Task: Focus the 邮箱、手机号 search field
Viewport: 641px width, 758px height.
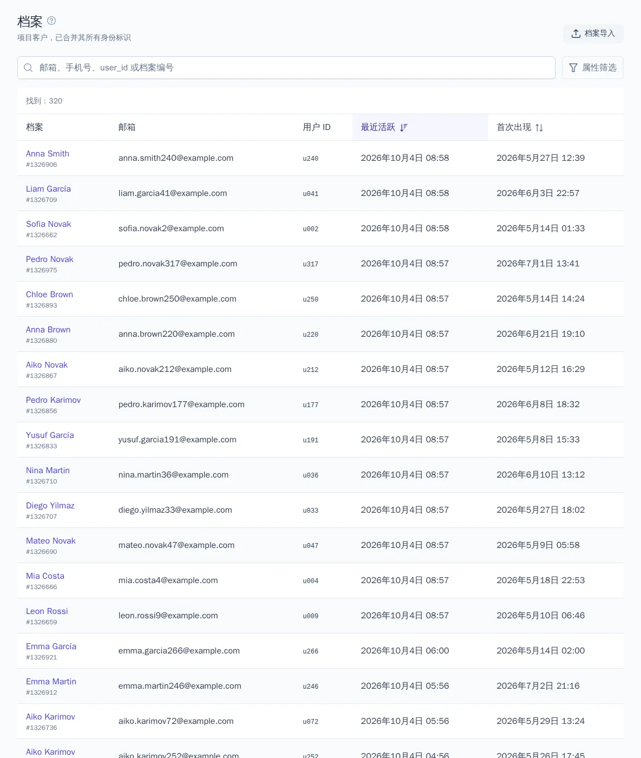Action: tap(286, 68)
